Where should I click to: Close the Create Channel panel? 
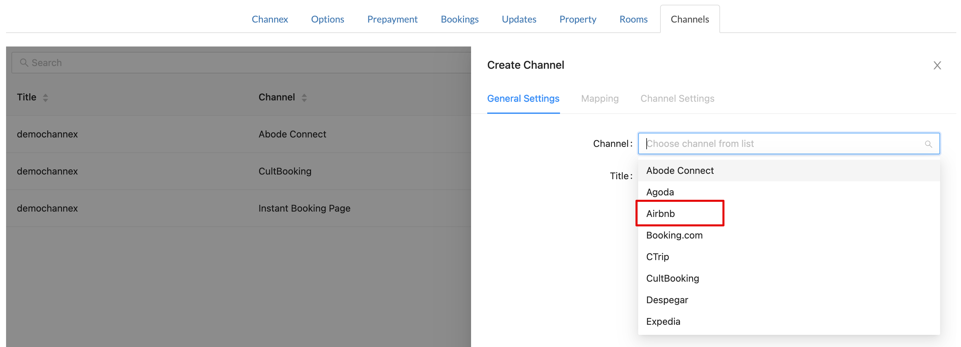pyautogui.click(x=937, y=65)
